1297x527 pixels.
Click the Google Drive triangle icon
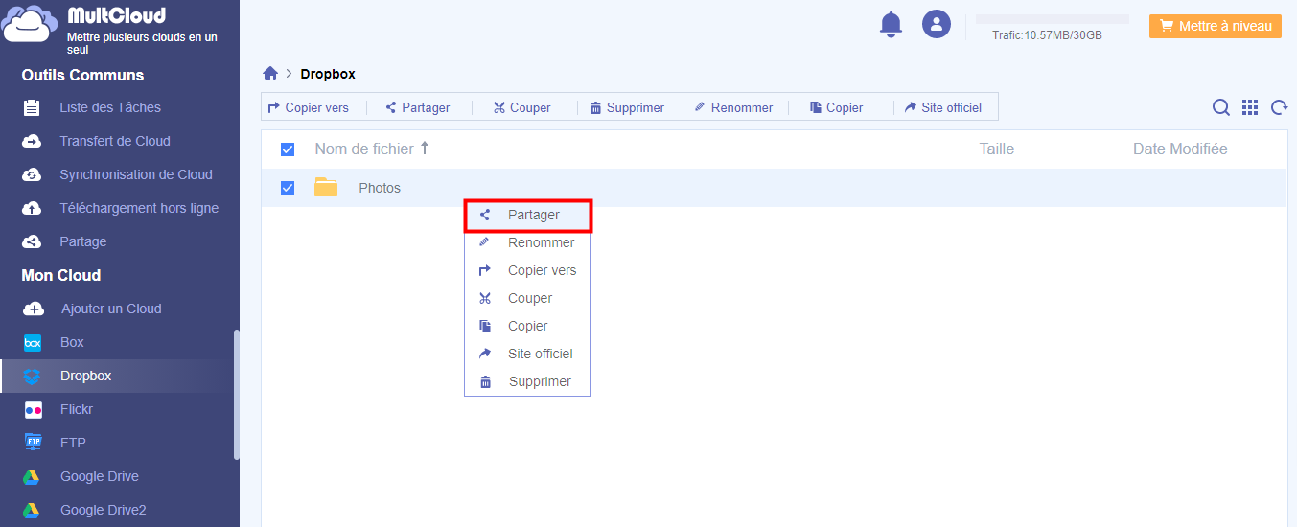32,476
